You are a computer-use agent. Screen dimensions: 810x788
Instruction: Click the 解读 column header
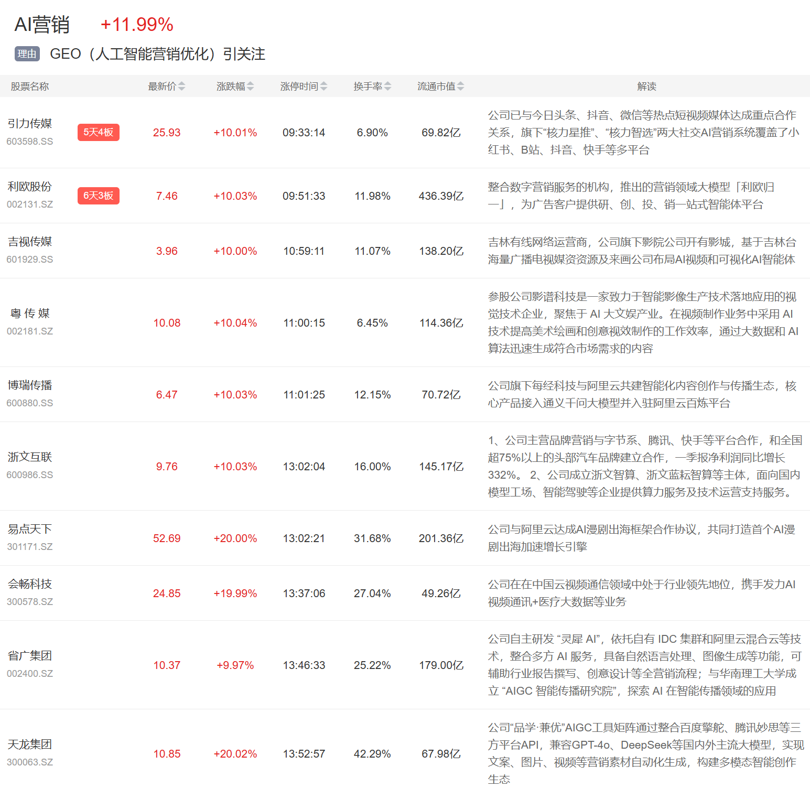pos(646,87)
